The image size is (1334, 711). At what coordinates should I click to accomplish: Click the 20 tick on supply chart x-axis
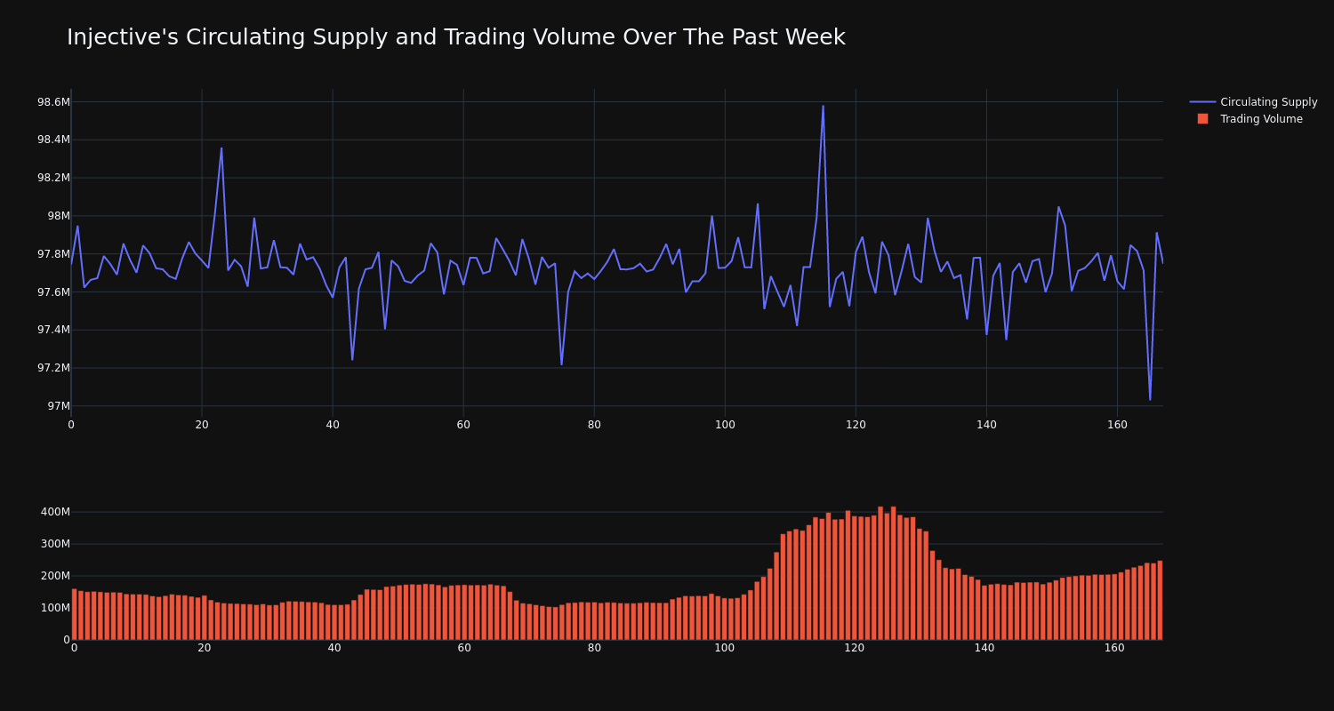[x=202, y=425]
